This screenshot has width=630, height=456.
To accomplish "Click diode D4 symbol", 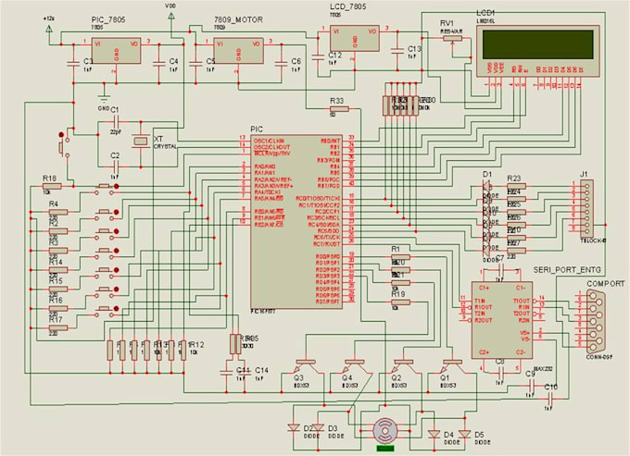I will tap(434, 435).
